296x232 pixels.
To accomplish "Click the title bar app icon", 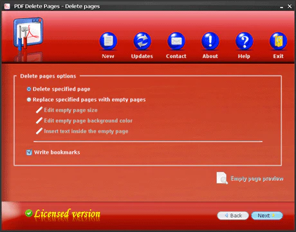I will tap(7, 6).
